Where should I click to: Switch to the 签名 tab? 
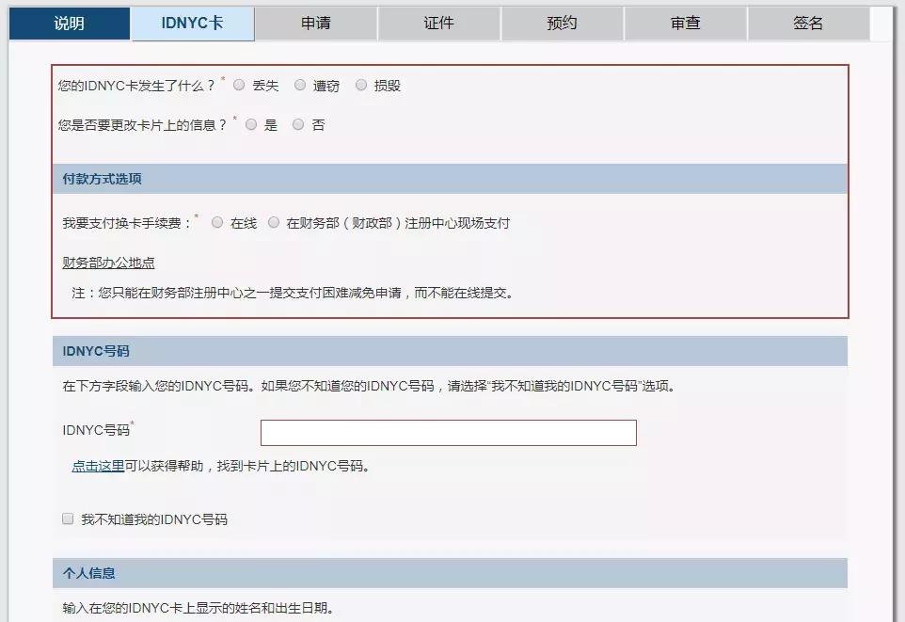point(807,24)
